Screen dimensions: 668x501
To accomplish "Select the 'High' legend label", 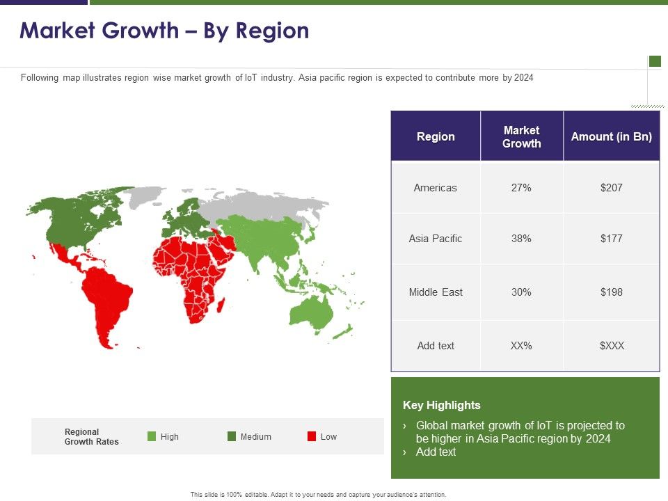I will (170, 437).
